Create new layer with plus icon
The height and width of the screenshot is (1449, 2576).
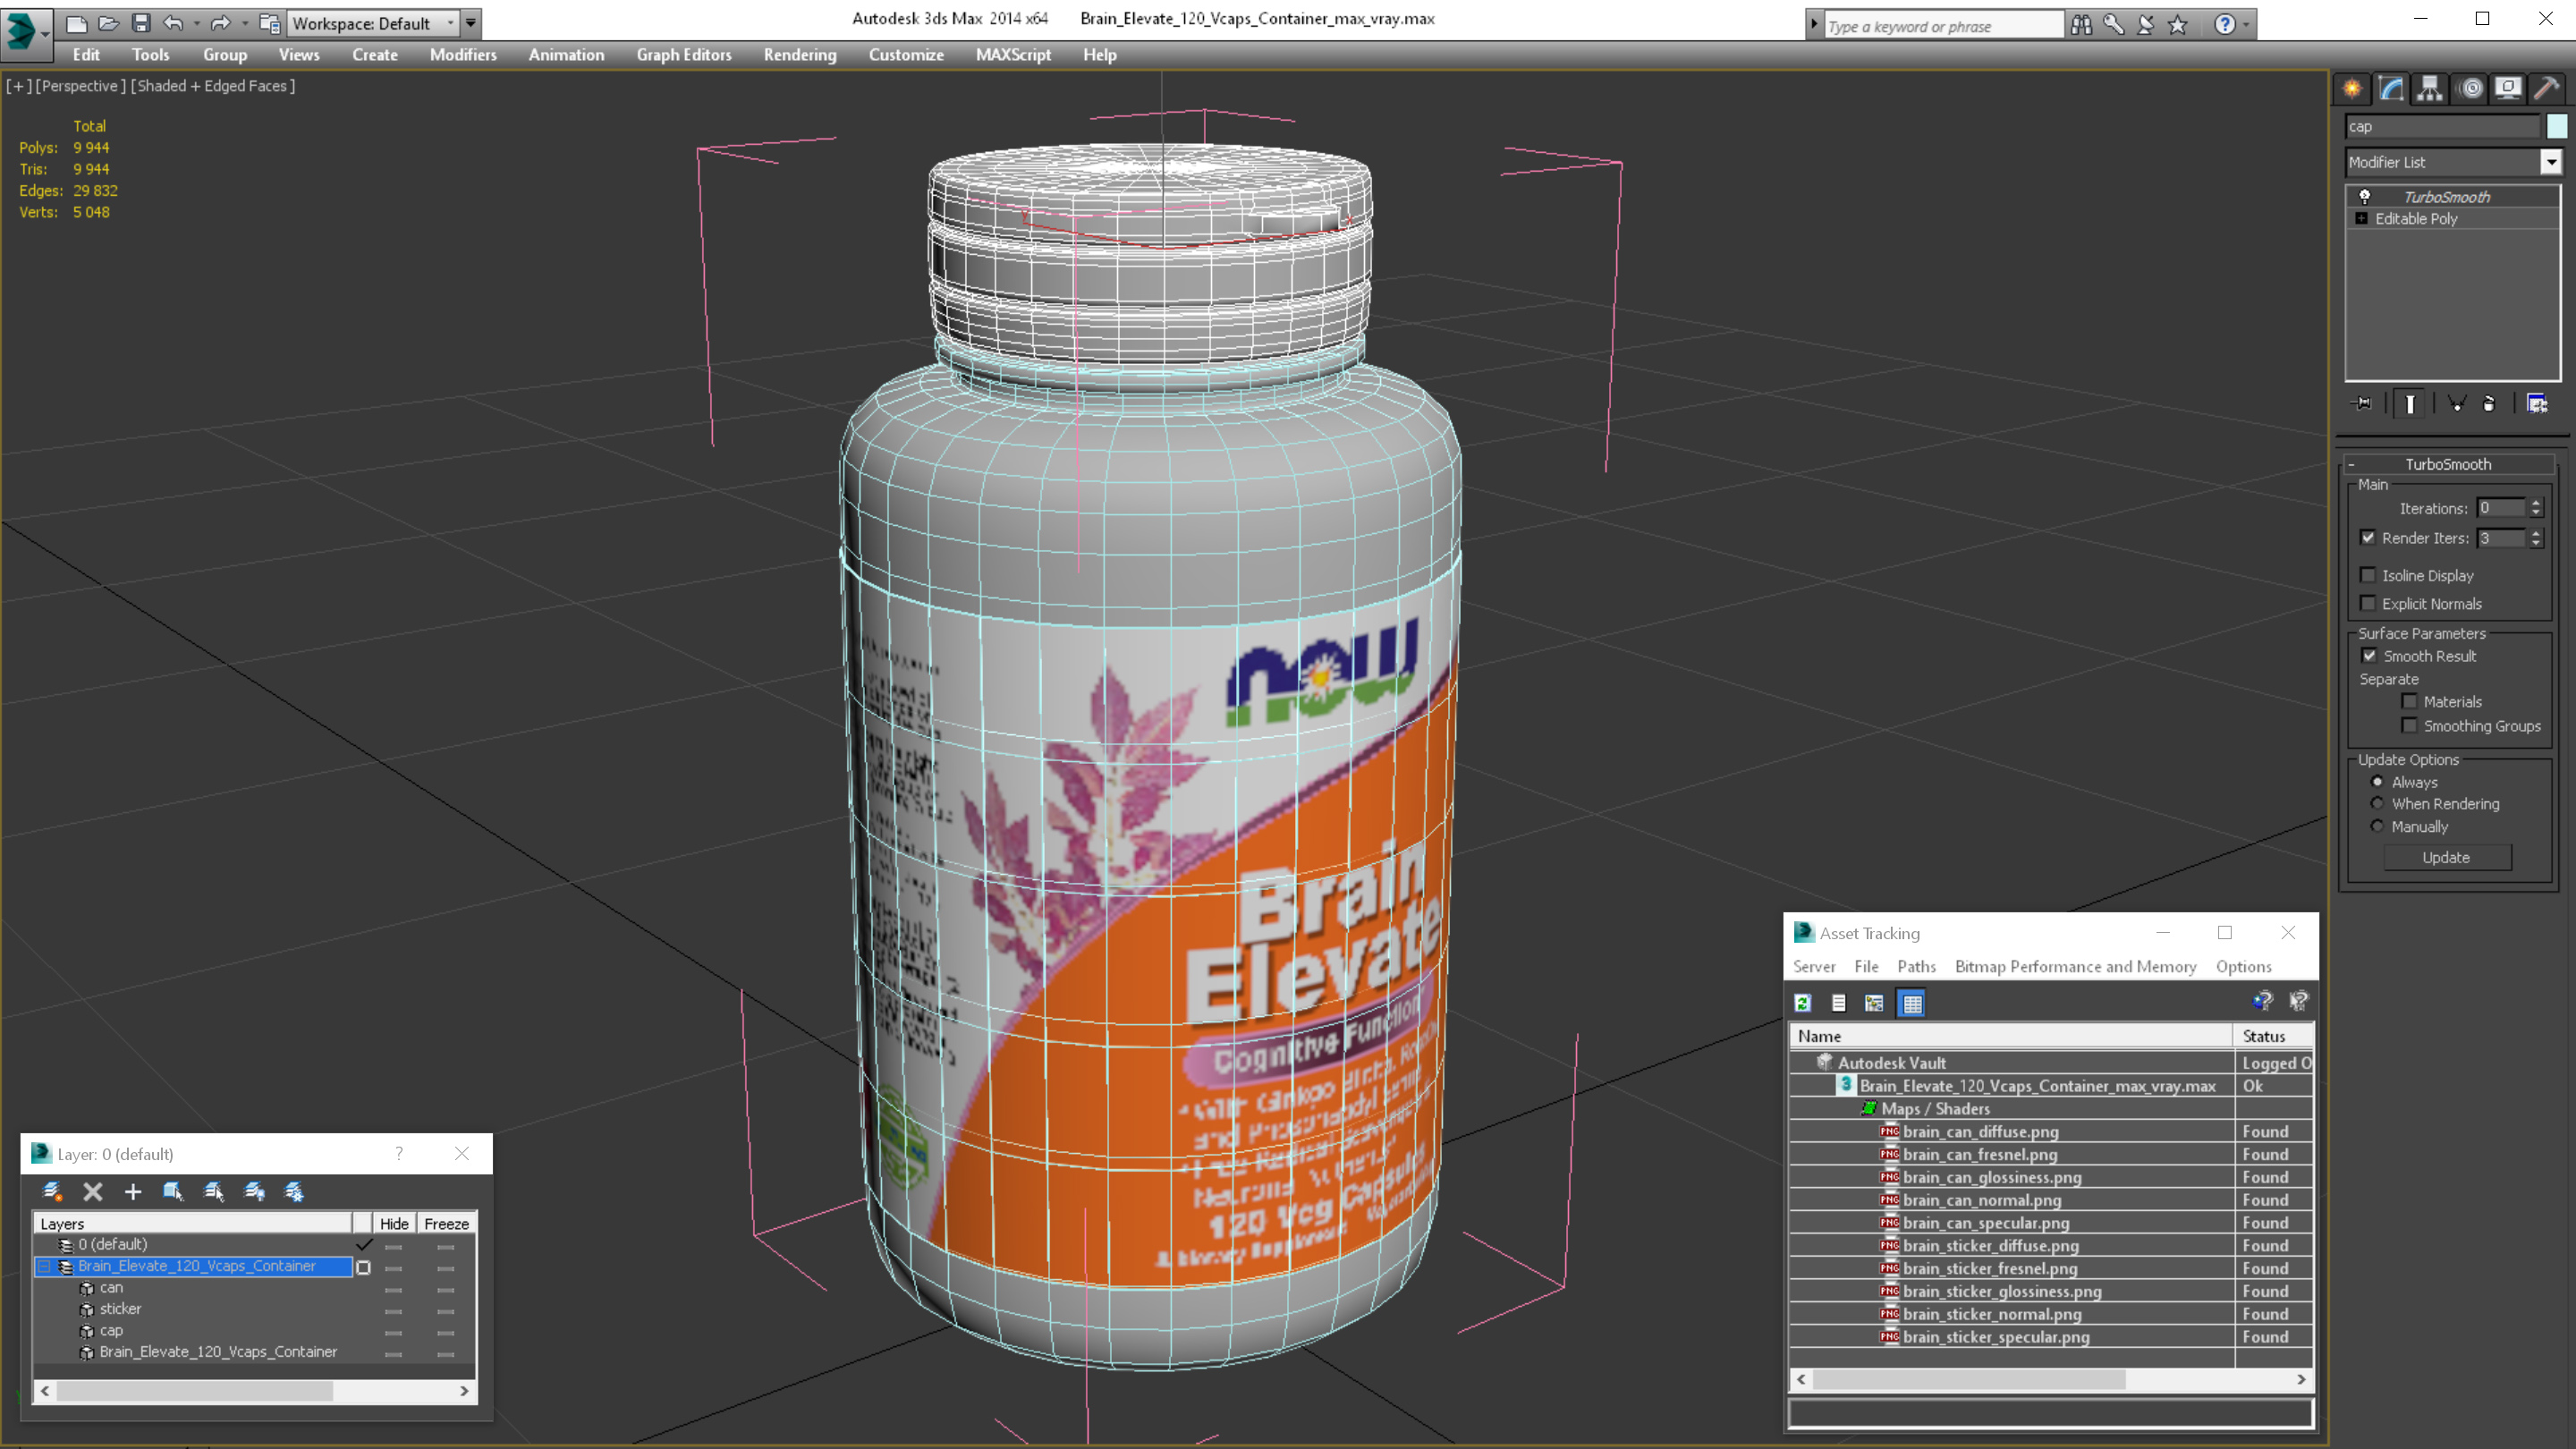pos(133,1191)
